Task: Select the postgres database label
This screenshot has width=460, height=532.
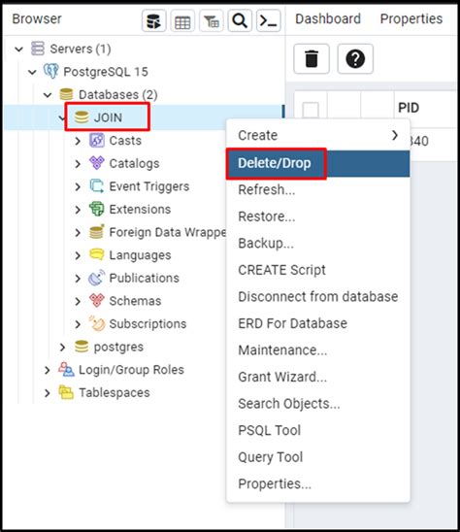Action: click(118, 348)
